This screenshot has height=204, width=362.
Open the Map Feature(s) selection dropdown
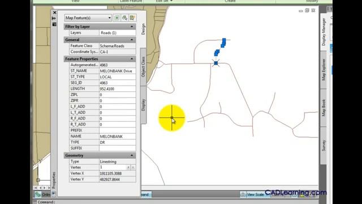point(88,18)
